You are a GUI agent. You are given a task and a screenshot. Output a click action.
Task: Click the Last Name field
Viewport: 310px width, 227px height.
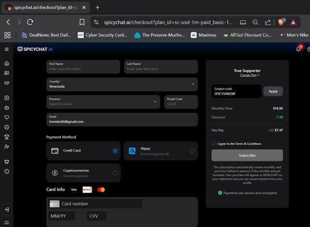[x=161, y=67]
